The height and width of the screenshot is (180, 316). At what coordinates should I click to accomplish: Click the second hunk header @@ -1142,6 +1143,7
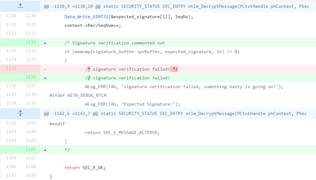click(x=175, y=113)
